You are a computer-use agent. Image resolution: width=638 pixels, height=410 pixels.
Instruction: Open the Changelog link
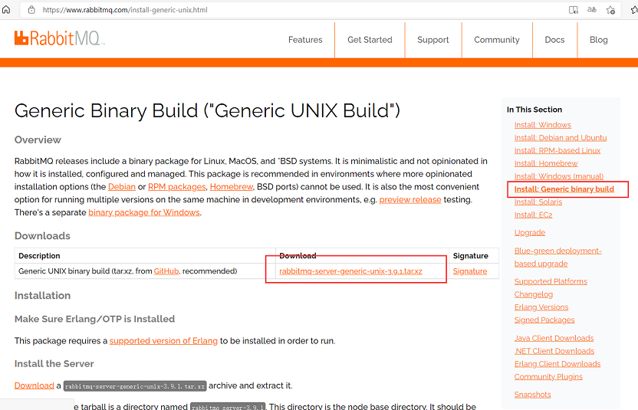pyautogui.click(x=533, y=294)
